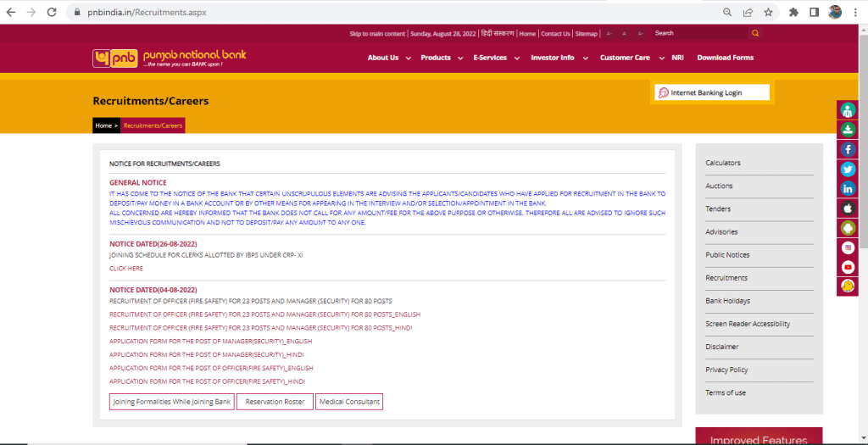
Task: Click the share page icon
Action: (748, 12)
